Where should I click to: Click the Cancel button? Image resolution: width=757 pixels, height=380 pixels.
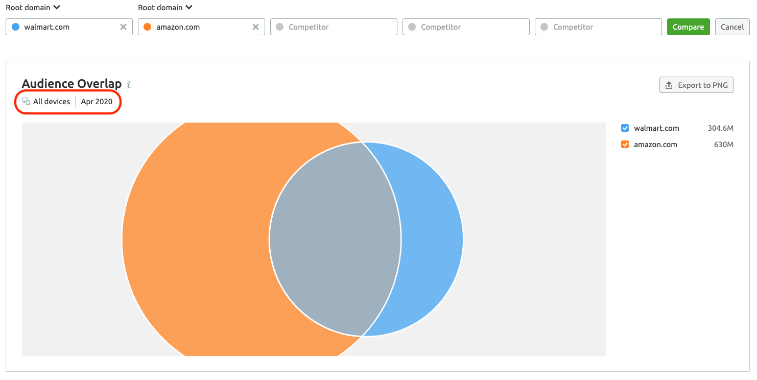[732, 27]
